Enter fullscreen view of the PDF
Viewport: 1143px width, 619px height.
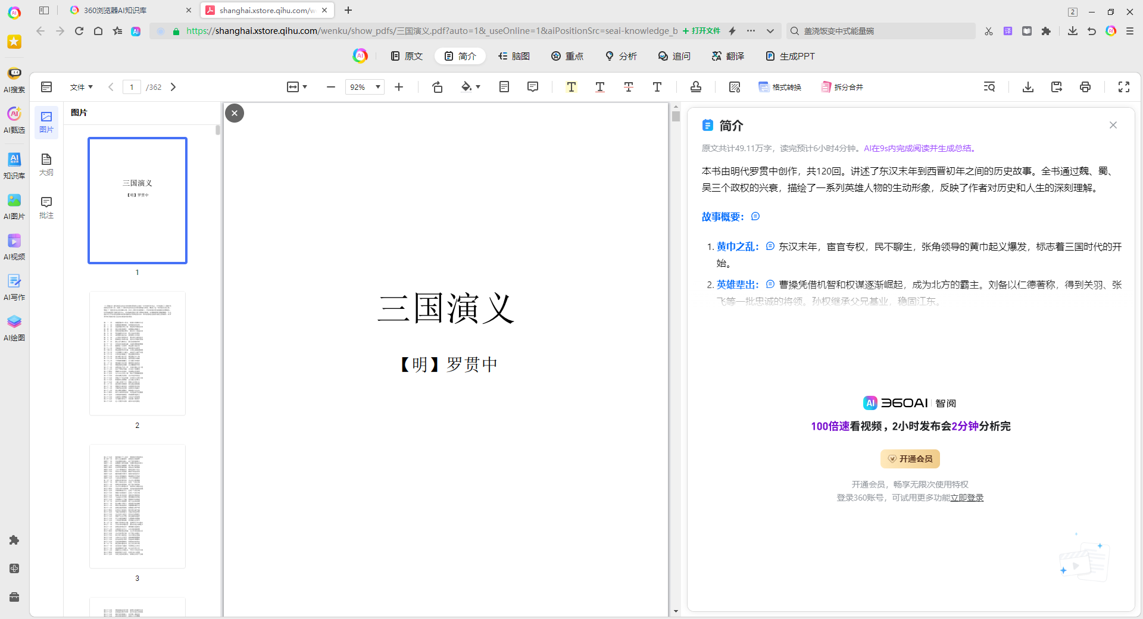pos(1123,87)
